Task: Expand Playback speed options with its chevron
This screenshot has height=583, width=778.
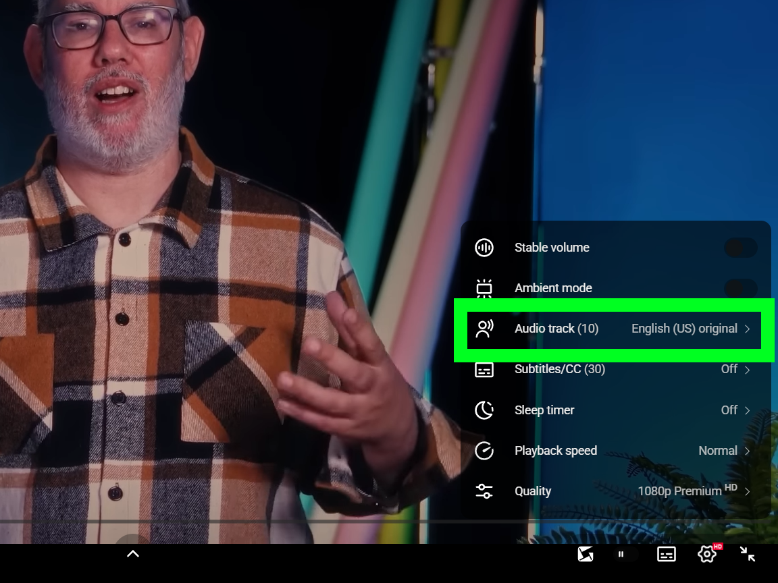Action: (747, 451)
